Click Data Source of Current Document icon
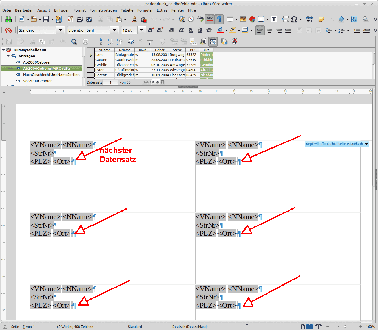Viewport: 378px width, 330px height. [x=203, y=42]
